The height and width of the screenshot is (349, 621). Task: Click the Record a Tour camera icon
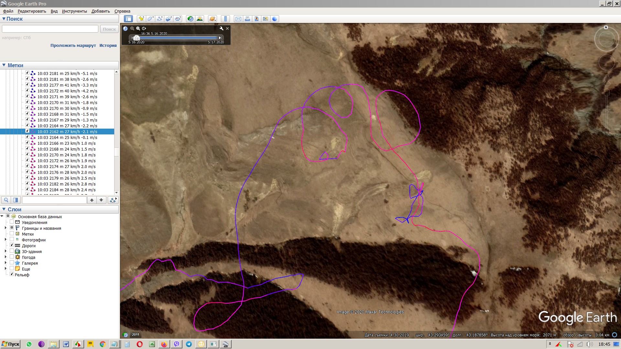178,19
